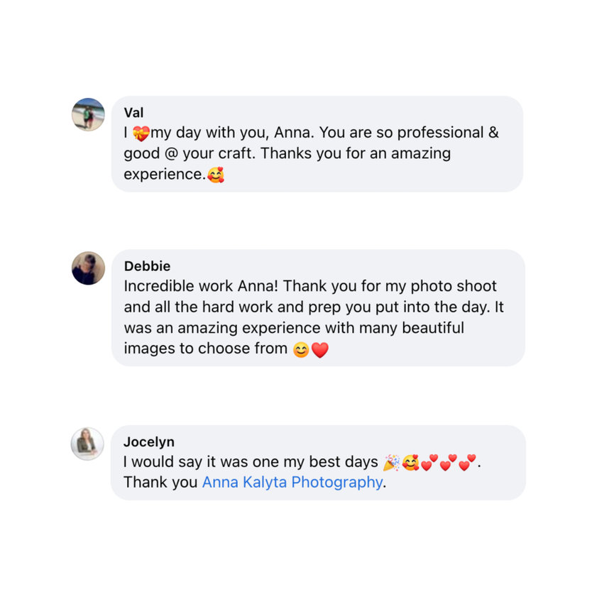Click the first two-hearts emoji in Jocelyn's comment
Image resolution: width=614 pixels, height=614 pixels.
pyautogui.click(x=429, y=463)
